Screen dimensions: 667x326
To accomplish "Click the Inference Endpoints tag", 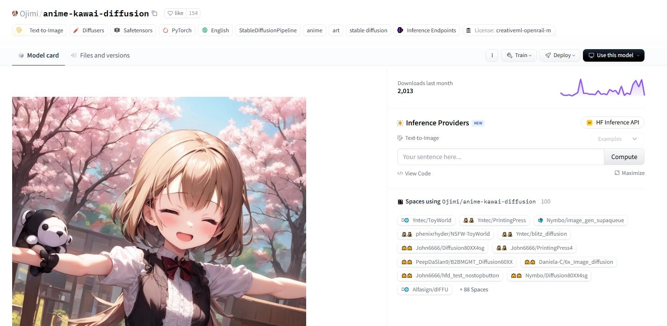I will tap(426, 30).
